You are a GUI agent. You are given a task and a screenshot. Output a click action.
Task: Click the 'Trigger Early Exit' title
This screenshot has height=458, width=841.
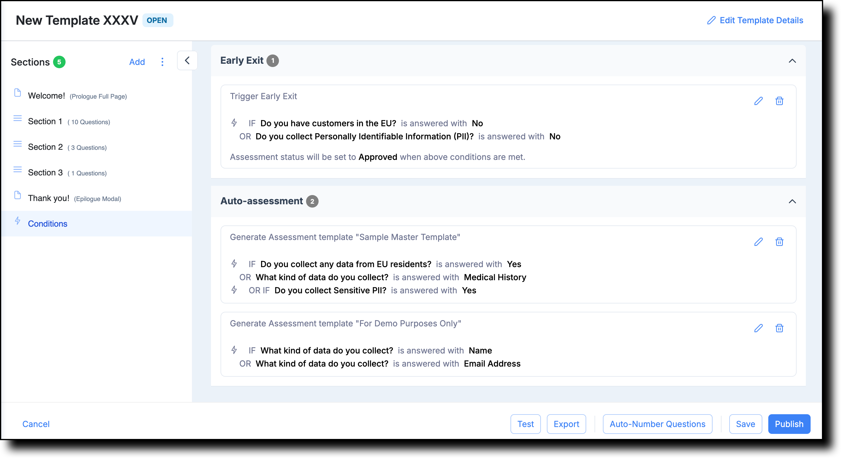click(263, 96)
